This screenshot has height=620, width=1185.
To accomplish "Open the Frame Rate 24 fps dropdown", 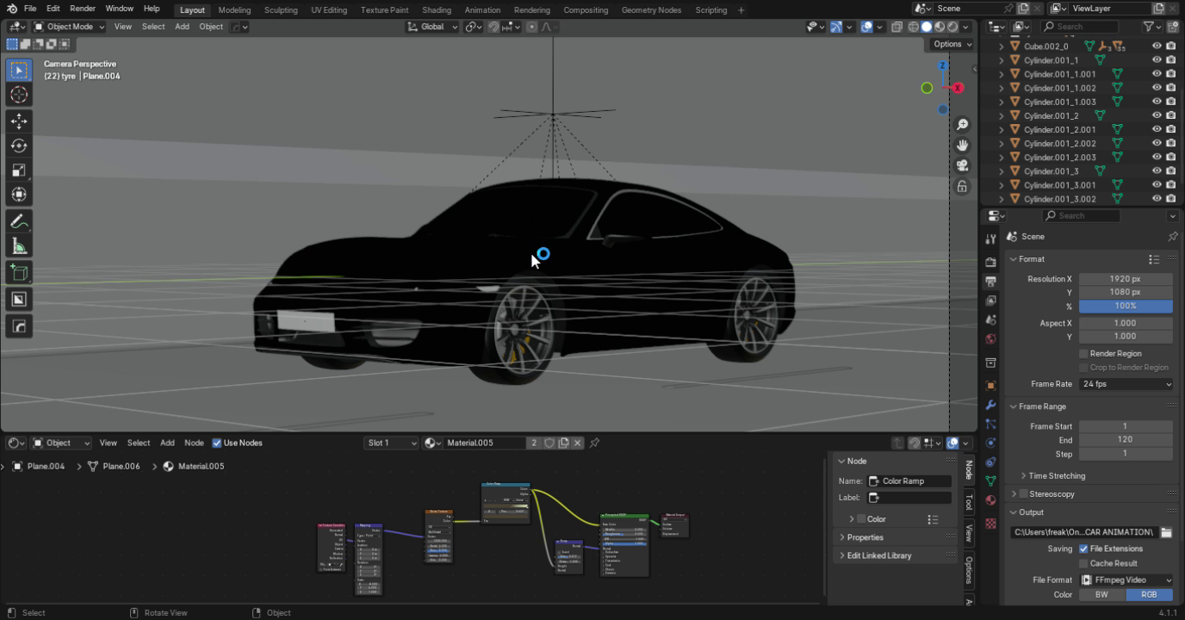I will (x=1126, y=384).
